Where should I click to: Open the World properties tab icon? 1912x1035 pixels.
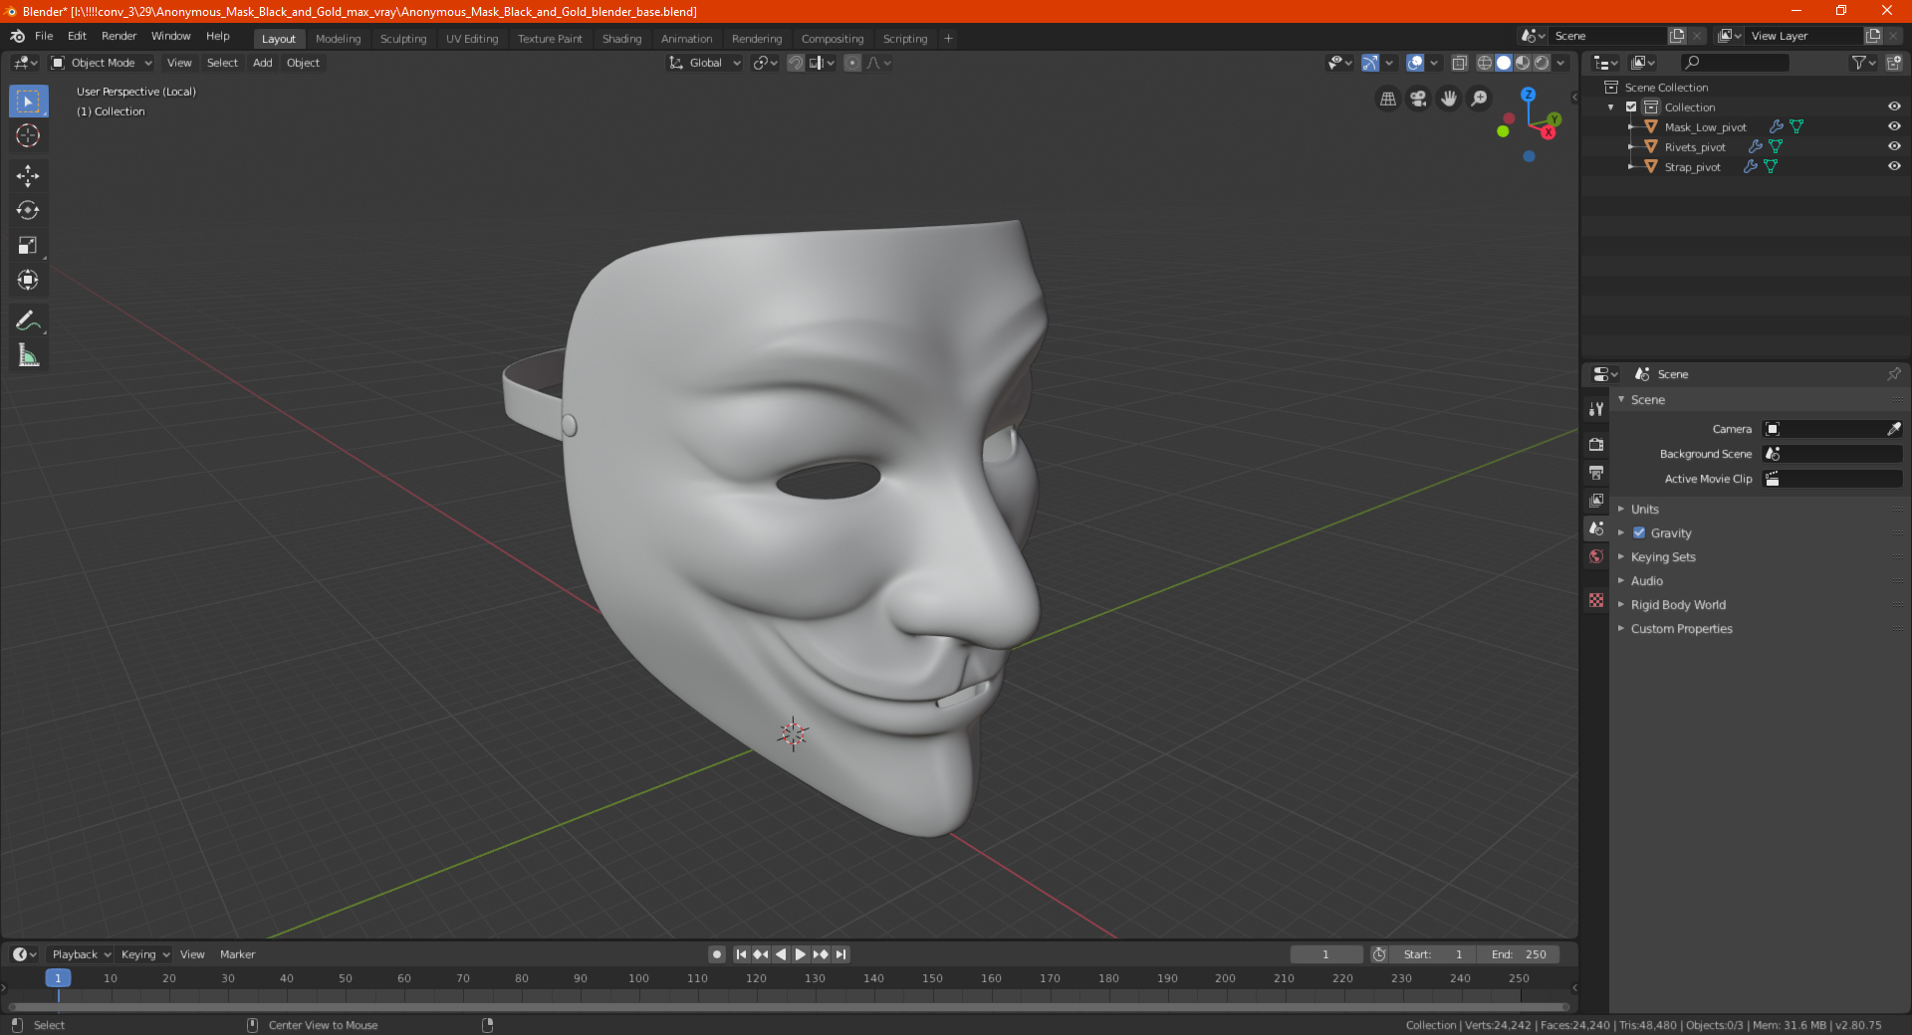(x=1596, y=556)
